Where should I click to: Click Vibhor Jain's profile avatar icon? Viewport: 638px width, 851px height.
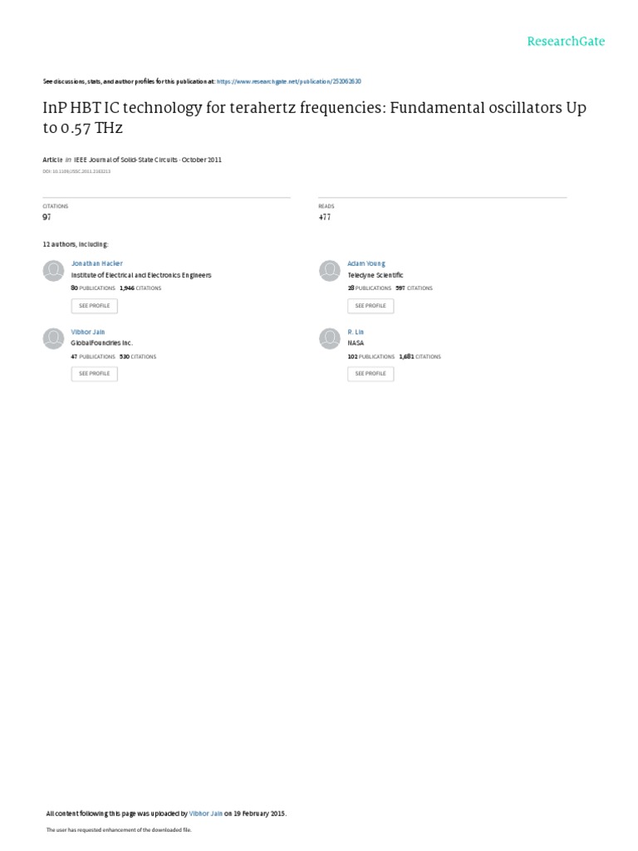(53, 338)
